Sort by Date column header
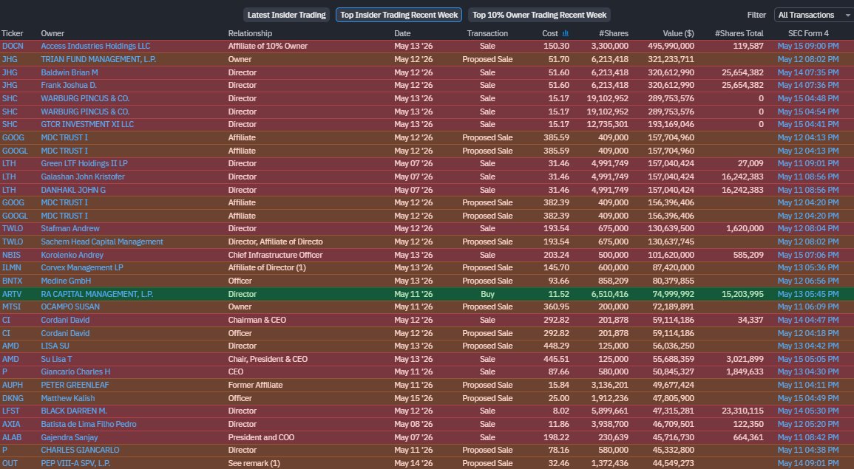 [x=402, y=33]
